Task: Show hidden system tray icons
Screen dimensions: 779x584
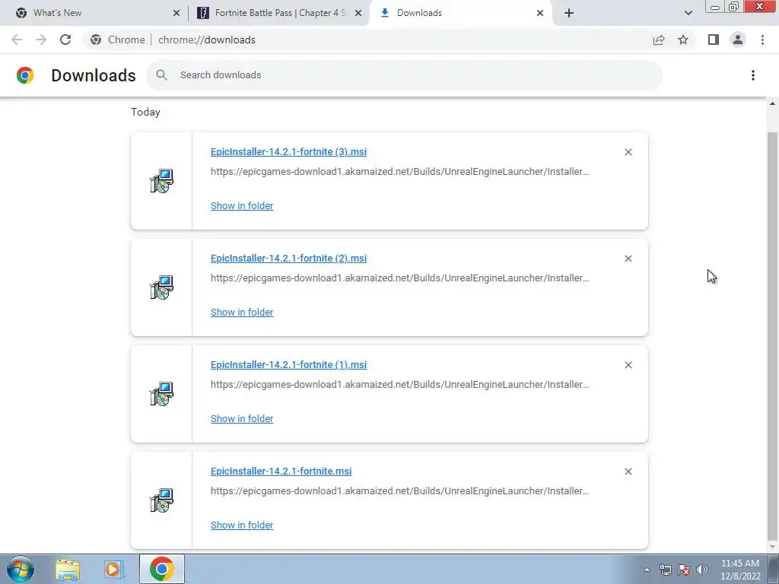Action: tap(647, 570)
